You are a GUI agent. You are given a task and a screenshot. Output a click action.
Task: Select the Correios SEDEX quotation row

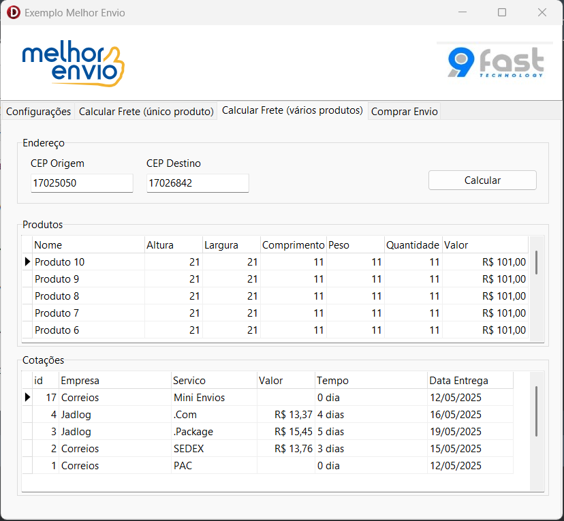pyautogui.click(x=268, y=449)
